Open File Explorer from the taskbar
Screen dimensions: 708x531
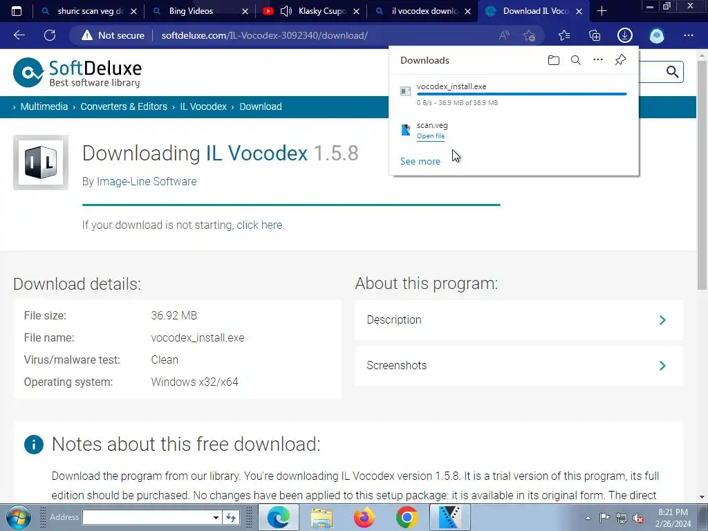coord(321,517)
